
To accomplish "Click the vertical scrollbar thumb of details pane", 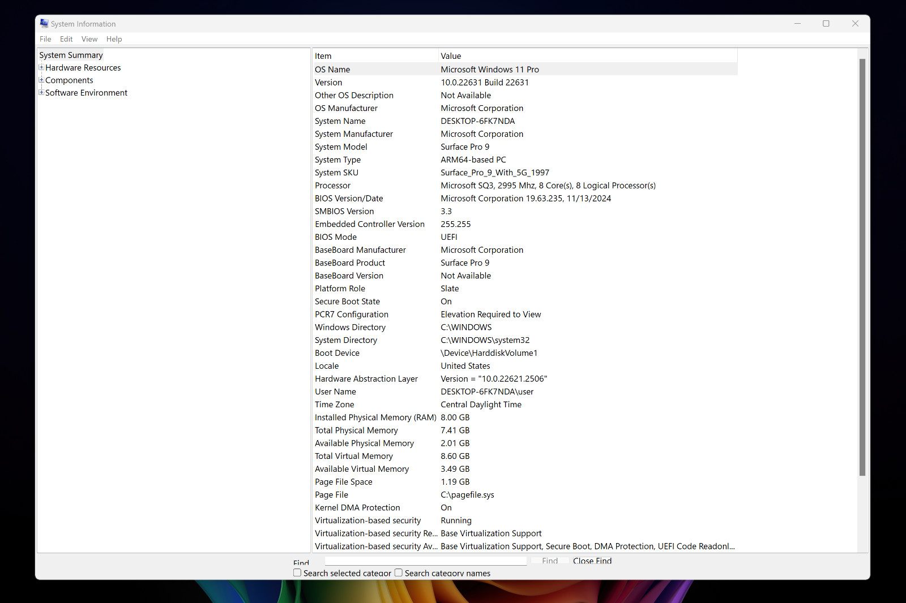I will pos(862,267).
